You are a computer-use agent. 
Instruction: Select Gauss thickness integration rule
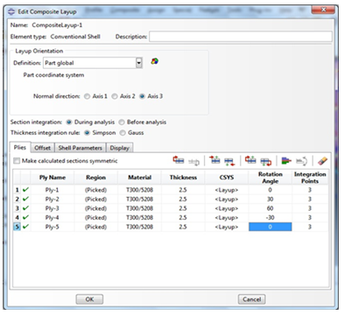click(123, 133)
